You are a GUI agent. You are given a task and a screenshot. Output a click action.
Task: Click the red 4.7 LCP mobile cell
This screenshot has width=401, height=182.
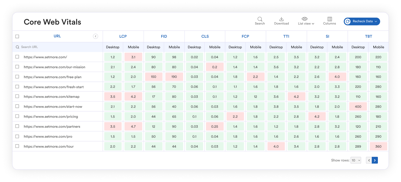coord(133,126)
